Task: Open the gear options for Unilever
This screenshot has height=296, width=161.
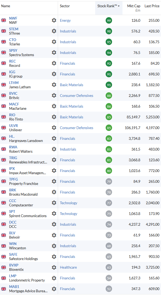Action: [54, 128]
